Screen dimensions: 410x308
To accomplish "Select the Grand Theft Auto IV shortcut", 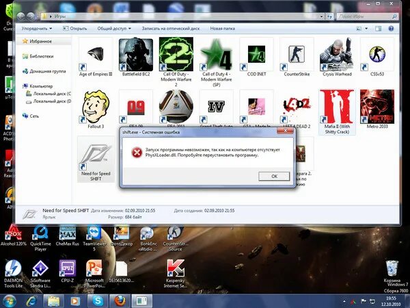I will tap(216, 107).
